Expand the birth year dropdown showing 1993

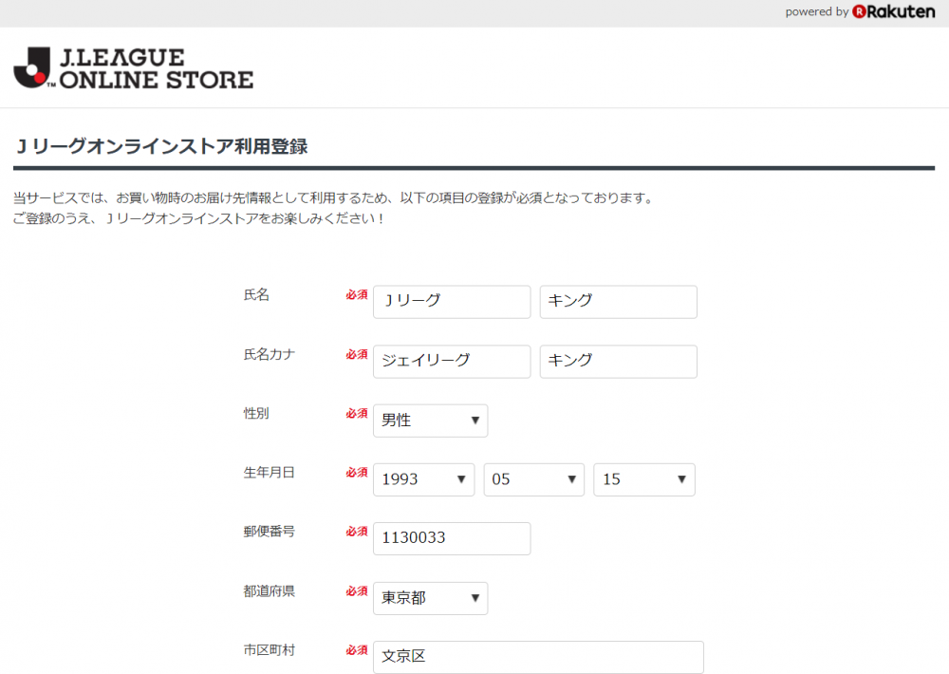(x=423, y=479)
